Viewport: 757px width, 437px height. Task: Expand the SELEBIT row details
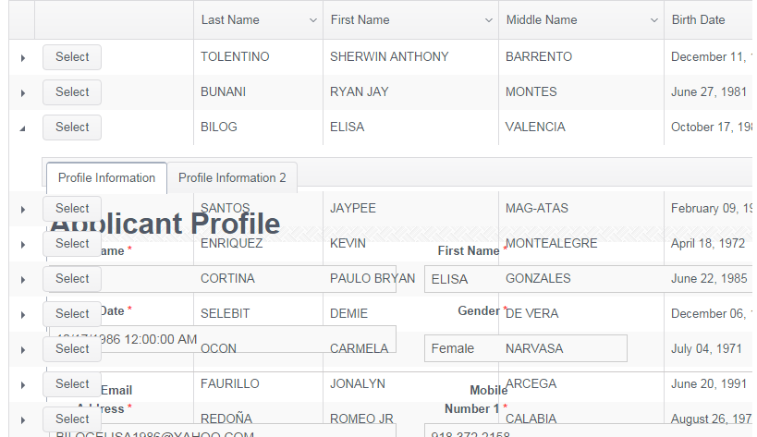(22, 314)
